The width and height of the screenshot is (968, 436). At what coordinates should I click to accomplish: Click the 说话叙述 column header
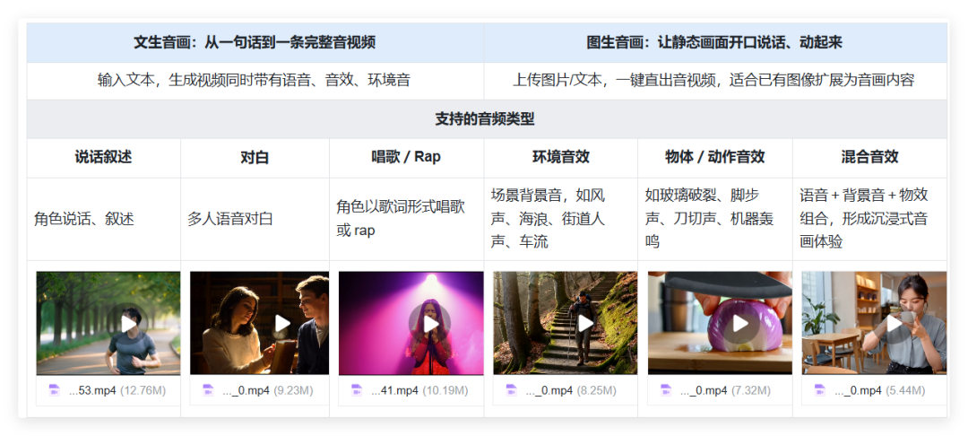pyautogui.click(x=104, y=158)
